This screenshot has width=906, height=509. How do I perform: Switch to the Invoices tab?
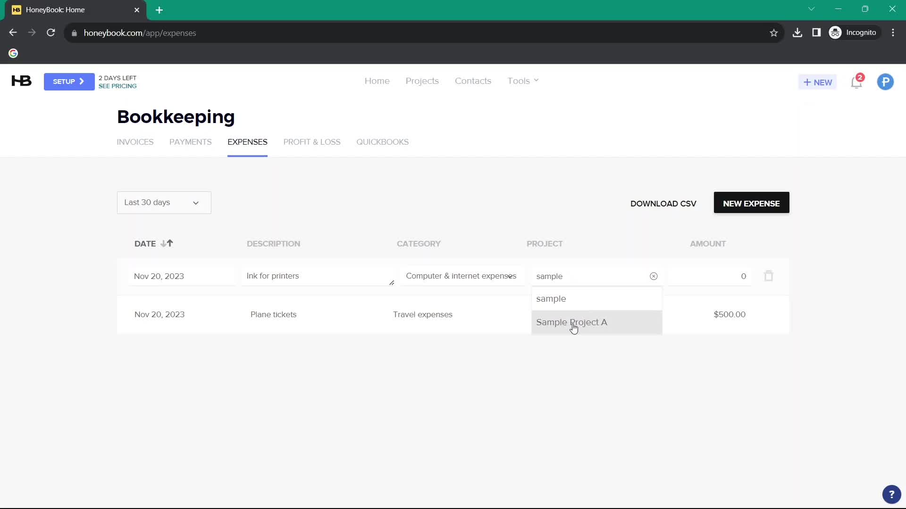135,142
